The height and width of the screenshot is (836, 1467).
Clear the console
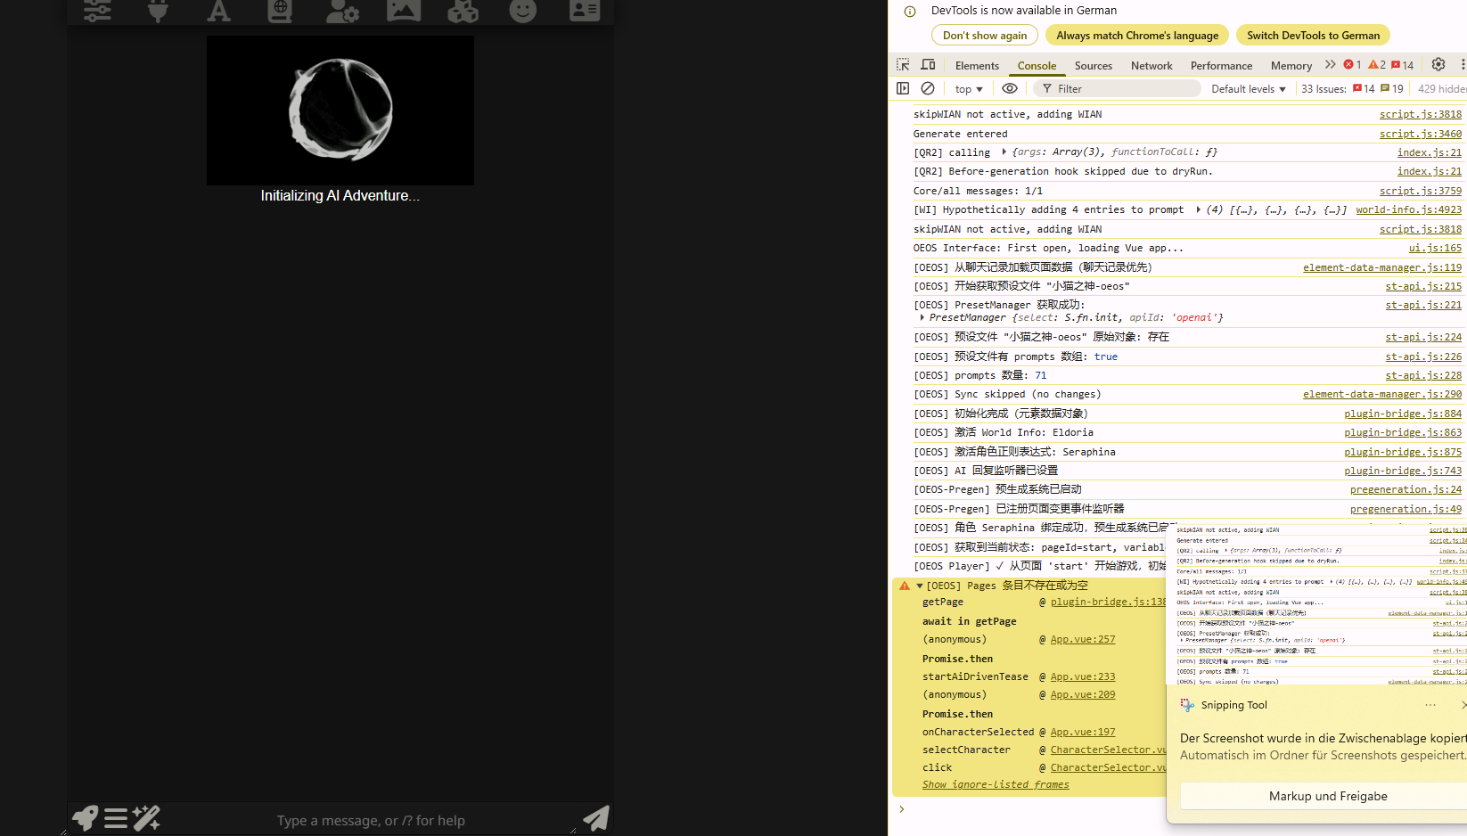click(x=928, y=88)
